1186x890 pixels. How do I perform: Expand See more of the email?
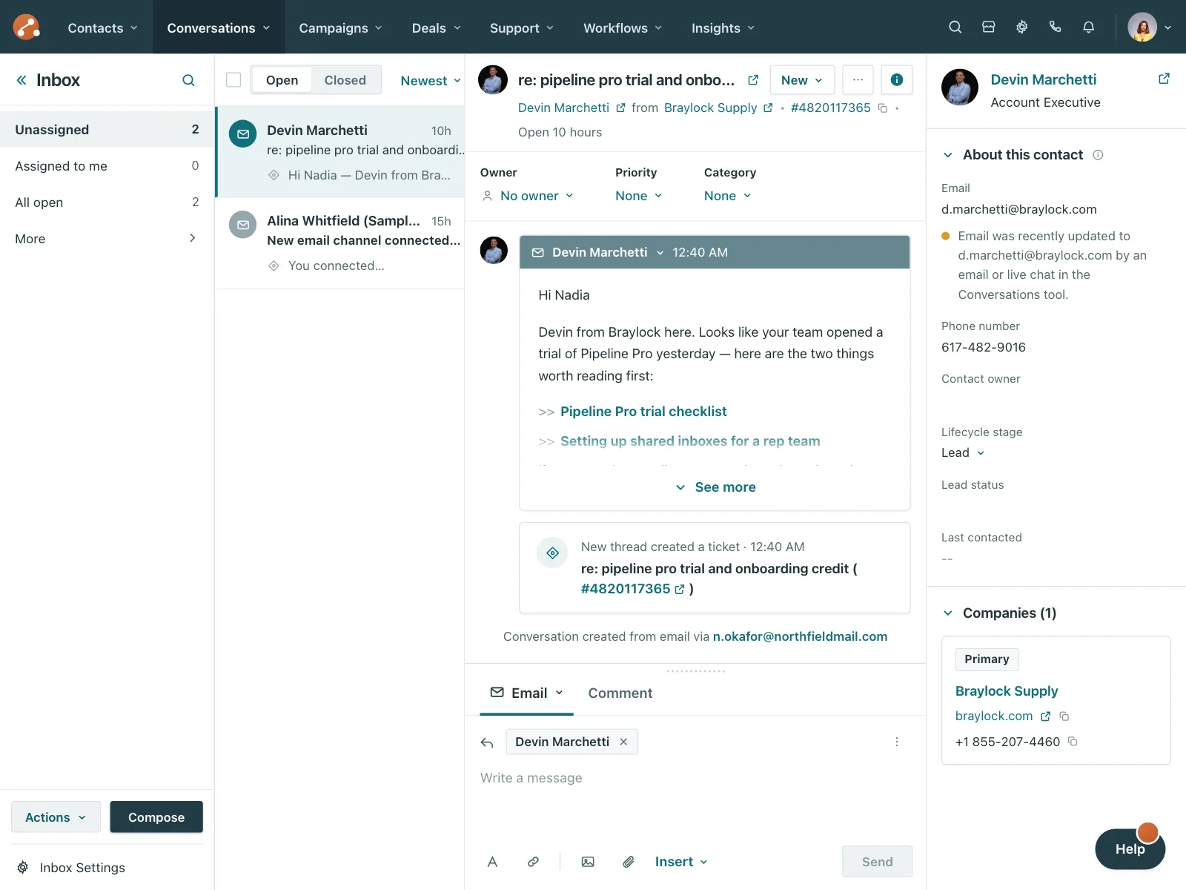[715, 487]
